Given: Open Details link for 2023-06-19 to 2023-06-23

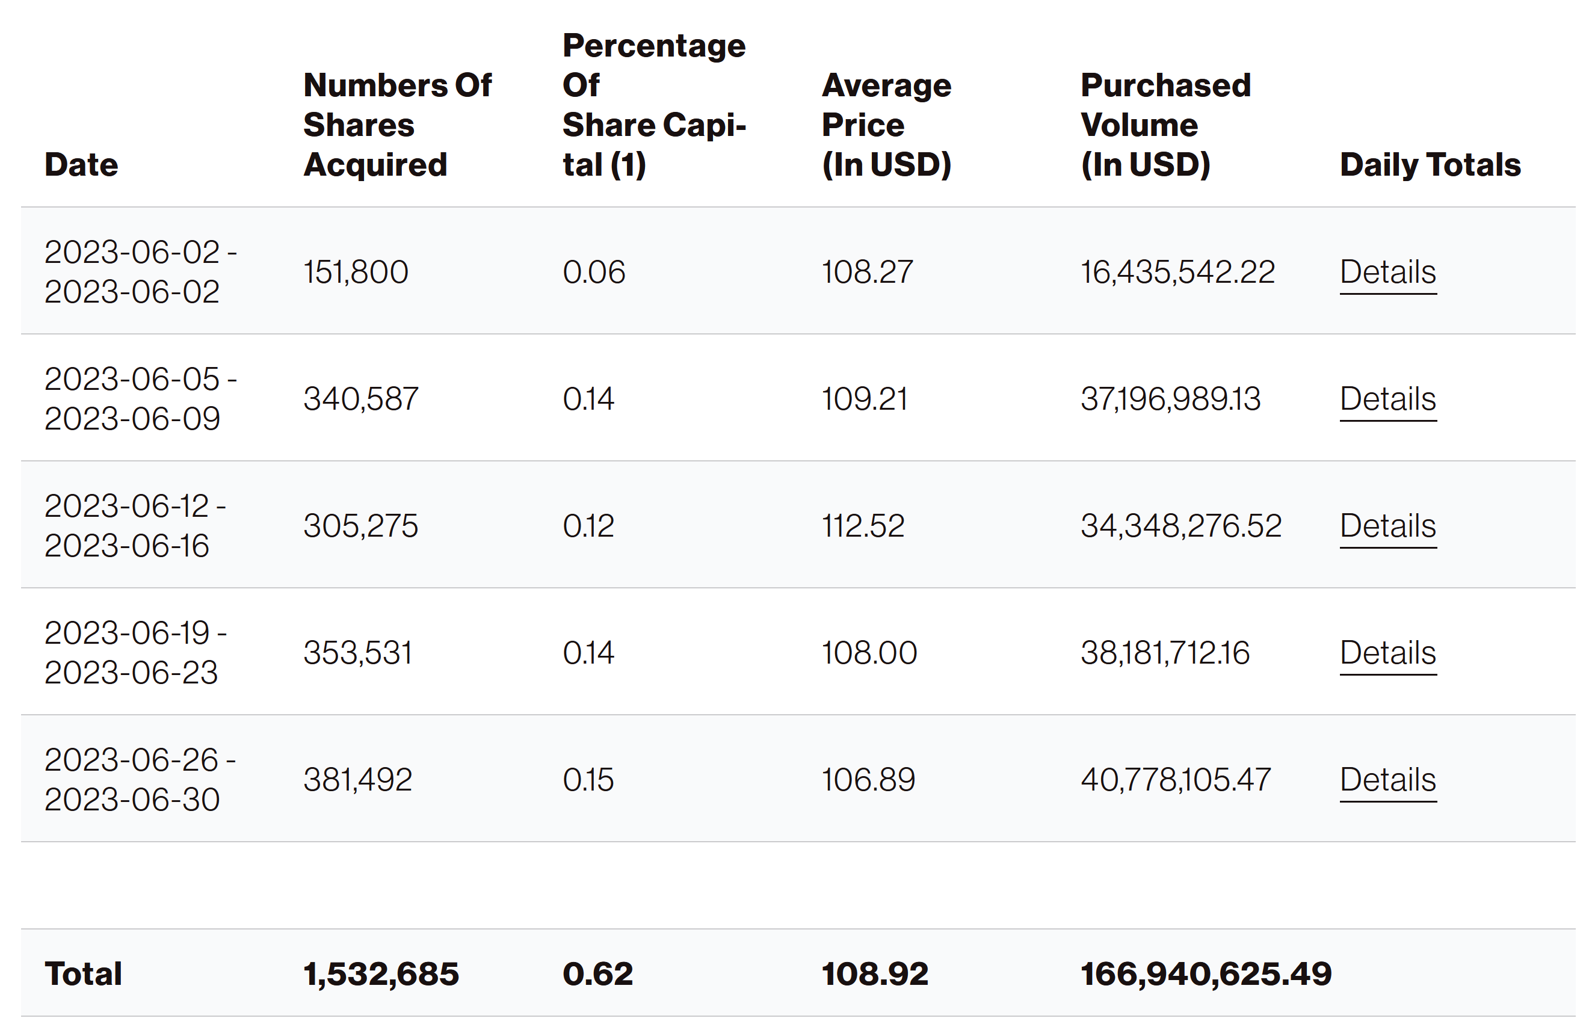Looking at the screenshot, I should click(x=1387, y=653).
